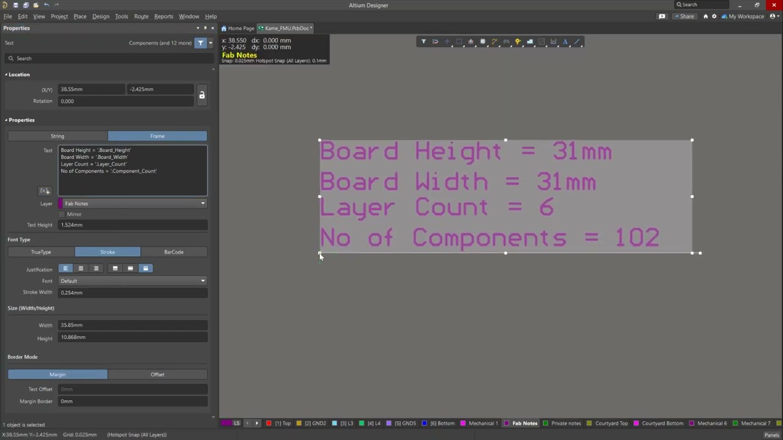Screen dimensions: 783x440
Task: Click the Panels button
Action: pos(771,435)
